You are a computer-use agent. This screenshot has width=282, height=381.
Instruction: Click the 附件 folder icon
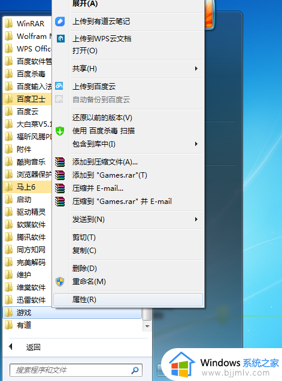9,149
